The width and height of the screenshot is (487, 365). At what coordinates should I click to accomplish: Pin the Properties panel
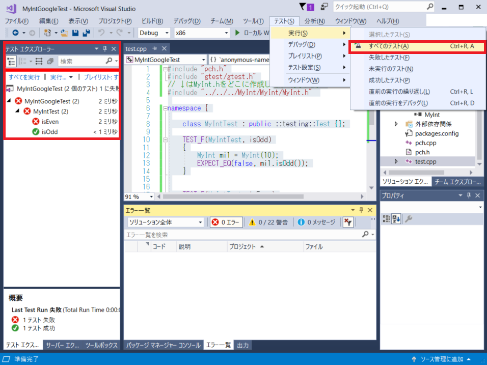(x=469, y=195)
